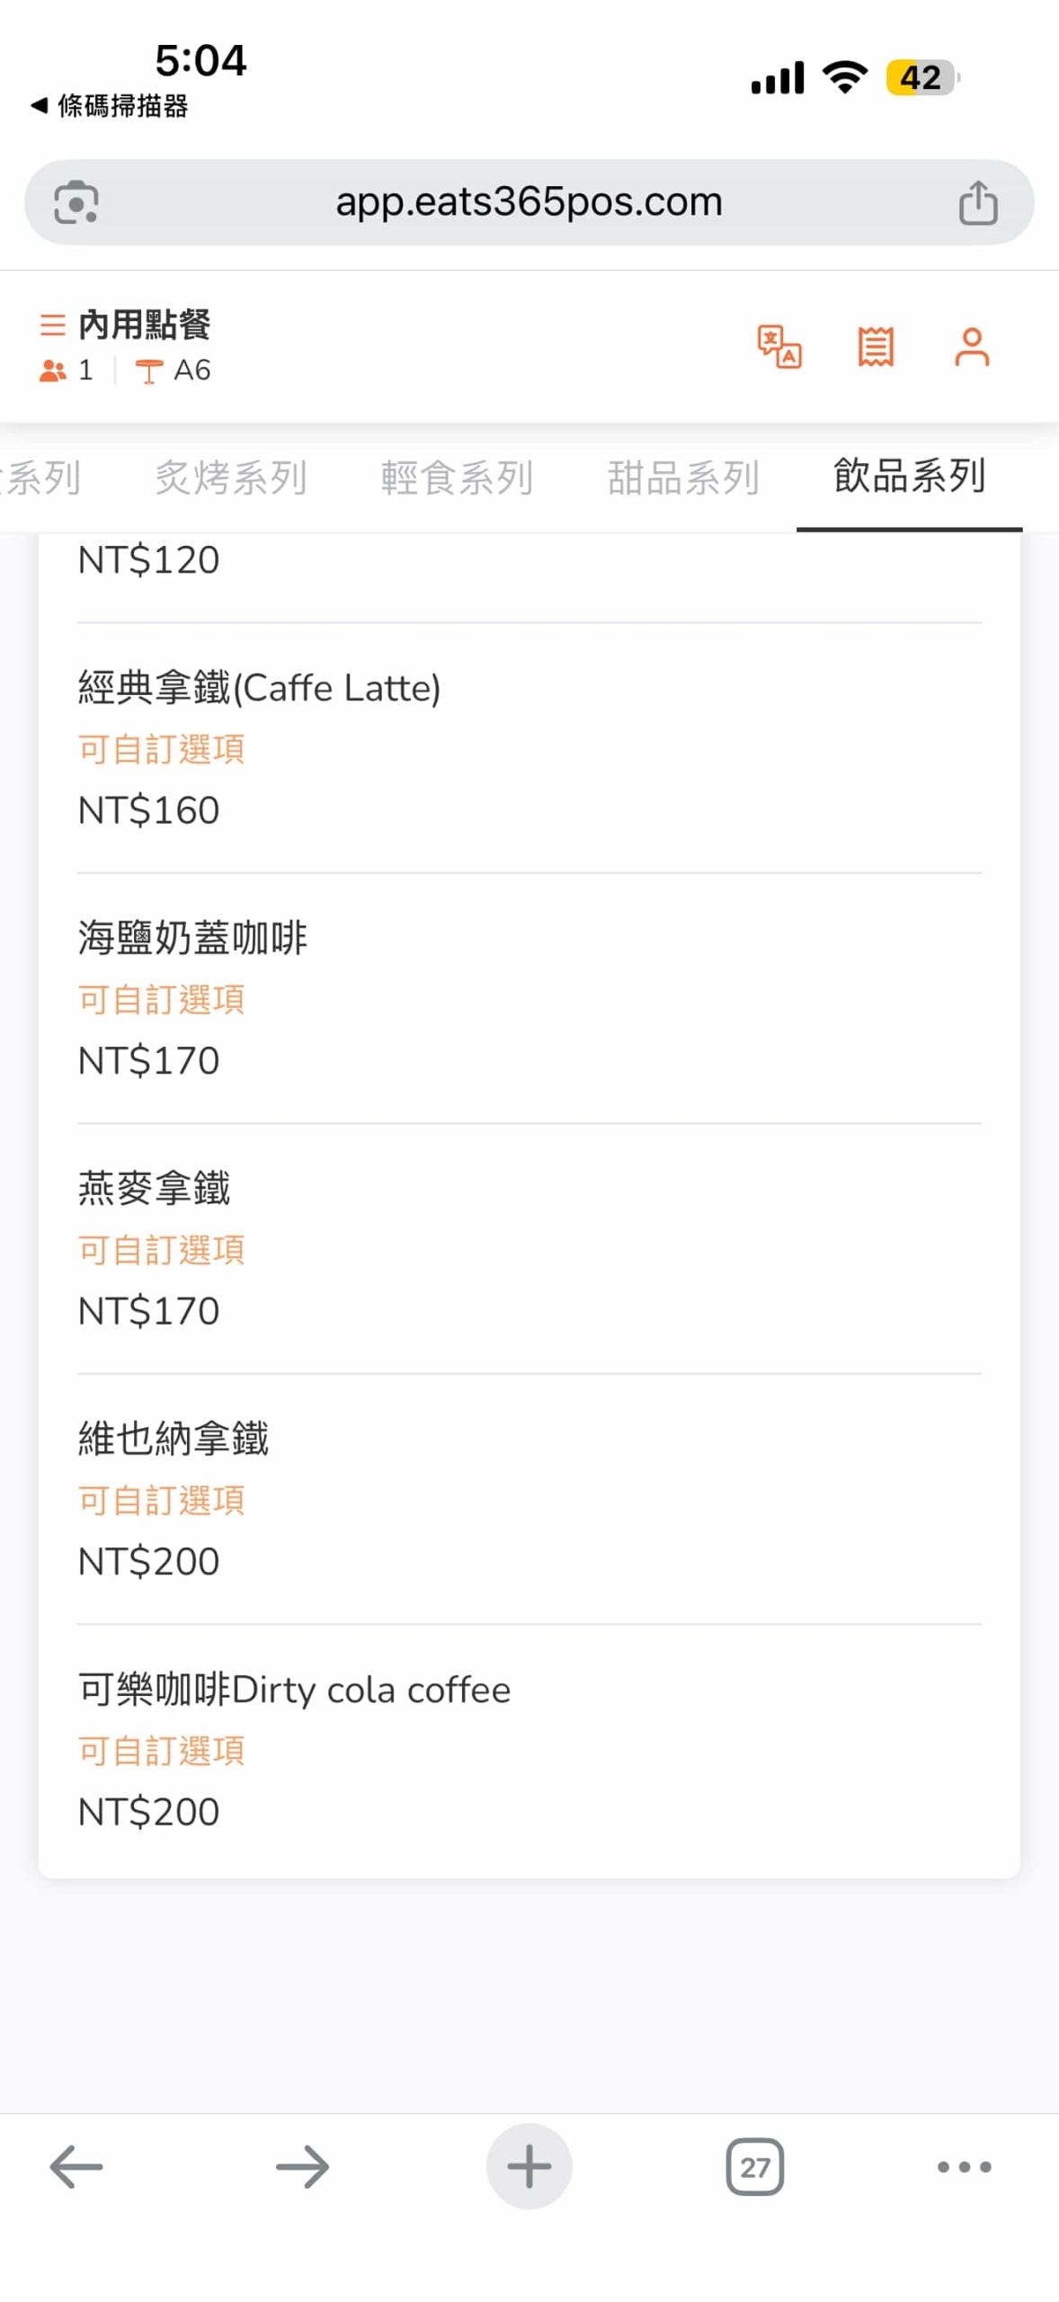1059x2302 pixels.
Task: Show the 27 open tabs switcher
Action: coord(755,2166)
